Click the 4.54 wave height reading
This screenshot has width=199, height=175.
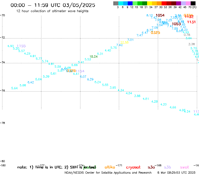pos(129,93)
